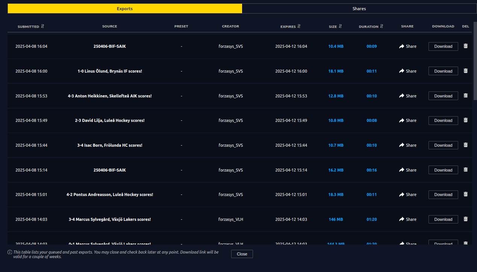Delete the '3-4 Isac Born, Frölunda HC scores!' export
The width and height of the screenshot is (477, 272).
[x=465, y=145]
